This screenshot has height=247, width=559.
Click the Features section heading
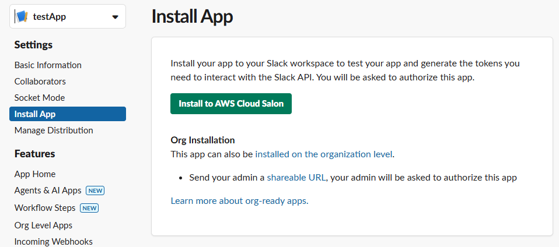coord(34,154)
